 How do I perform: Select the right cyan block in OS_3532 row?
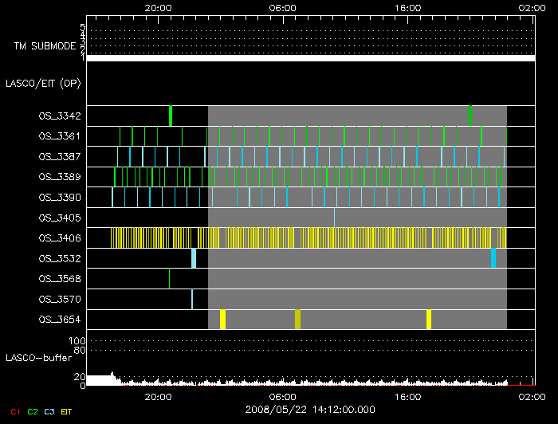[493, 258]
